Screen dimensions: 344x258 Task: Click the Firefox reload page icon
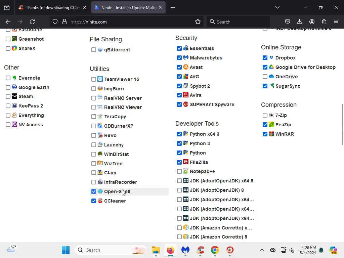pos(32,22)
